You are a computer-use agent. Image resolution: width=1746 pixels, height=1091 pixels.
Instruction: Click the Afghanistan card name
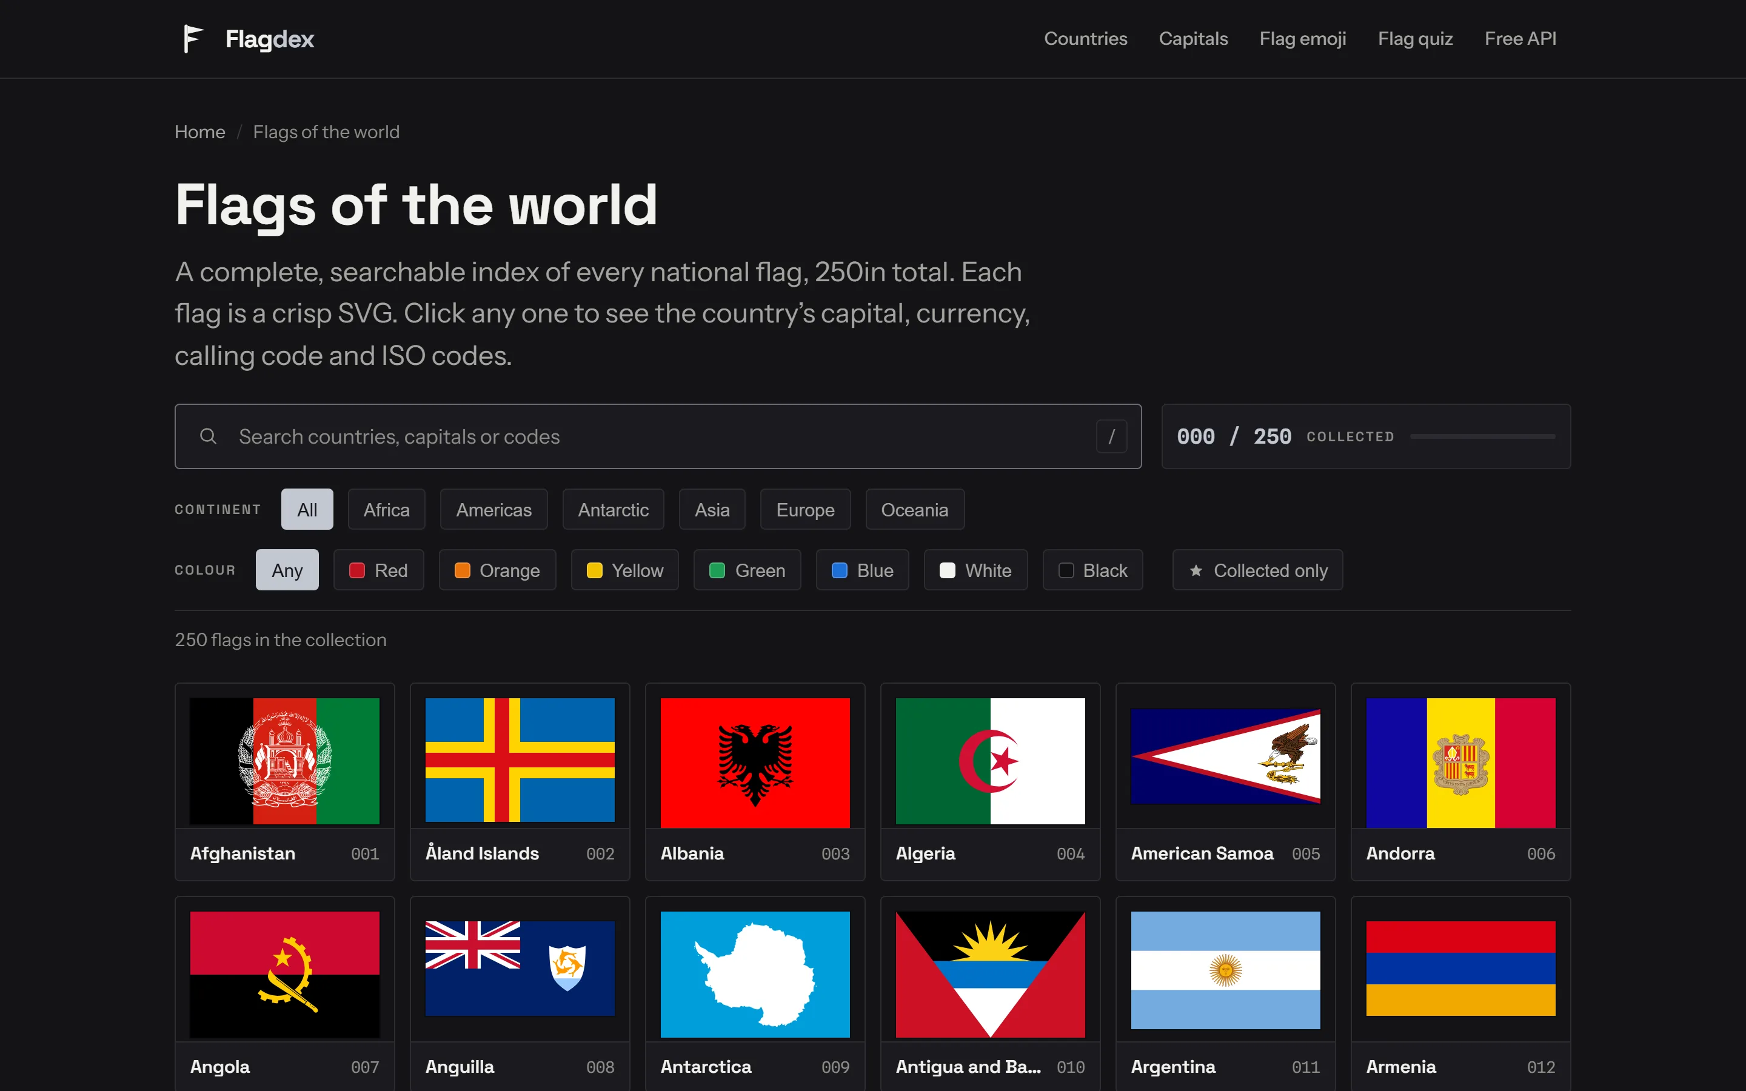click(x=242, y=853)
